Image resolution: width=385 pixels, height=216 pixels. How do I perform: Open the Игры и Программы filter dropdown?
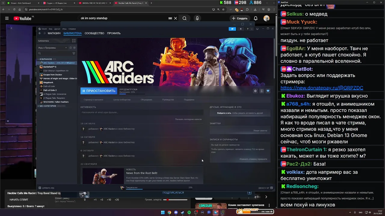pos(53,48)
